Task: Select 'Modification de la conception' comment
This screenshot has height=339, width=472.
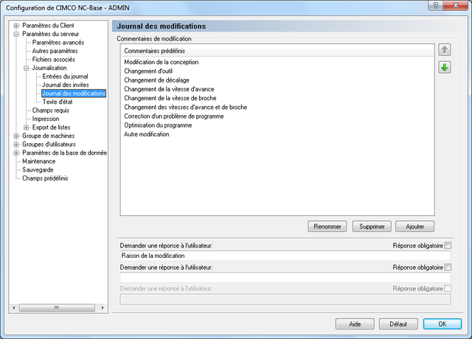Action: [162, 62]
